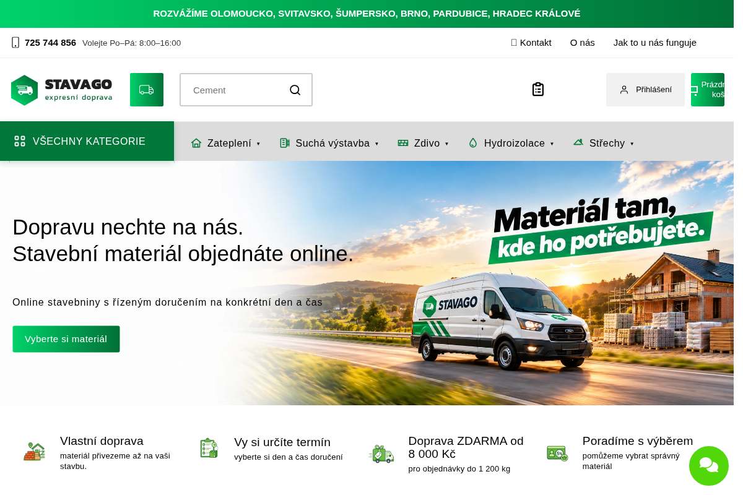This screenshot has width=743, height=495.
Task: Focus the Cement search input field
Action: tap(235, 90)
